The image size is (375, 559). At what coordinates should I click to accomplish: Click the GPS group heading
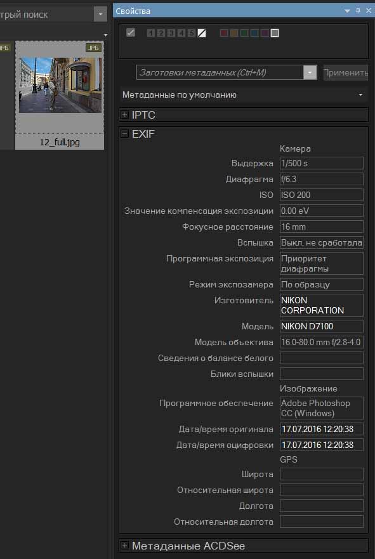pyautogui.click(x=289, y=459)
